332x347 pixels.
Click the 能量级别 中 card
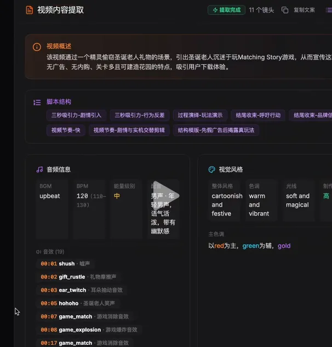tap(127, 209)
